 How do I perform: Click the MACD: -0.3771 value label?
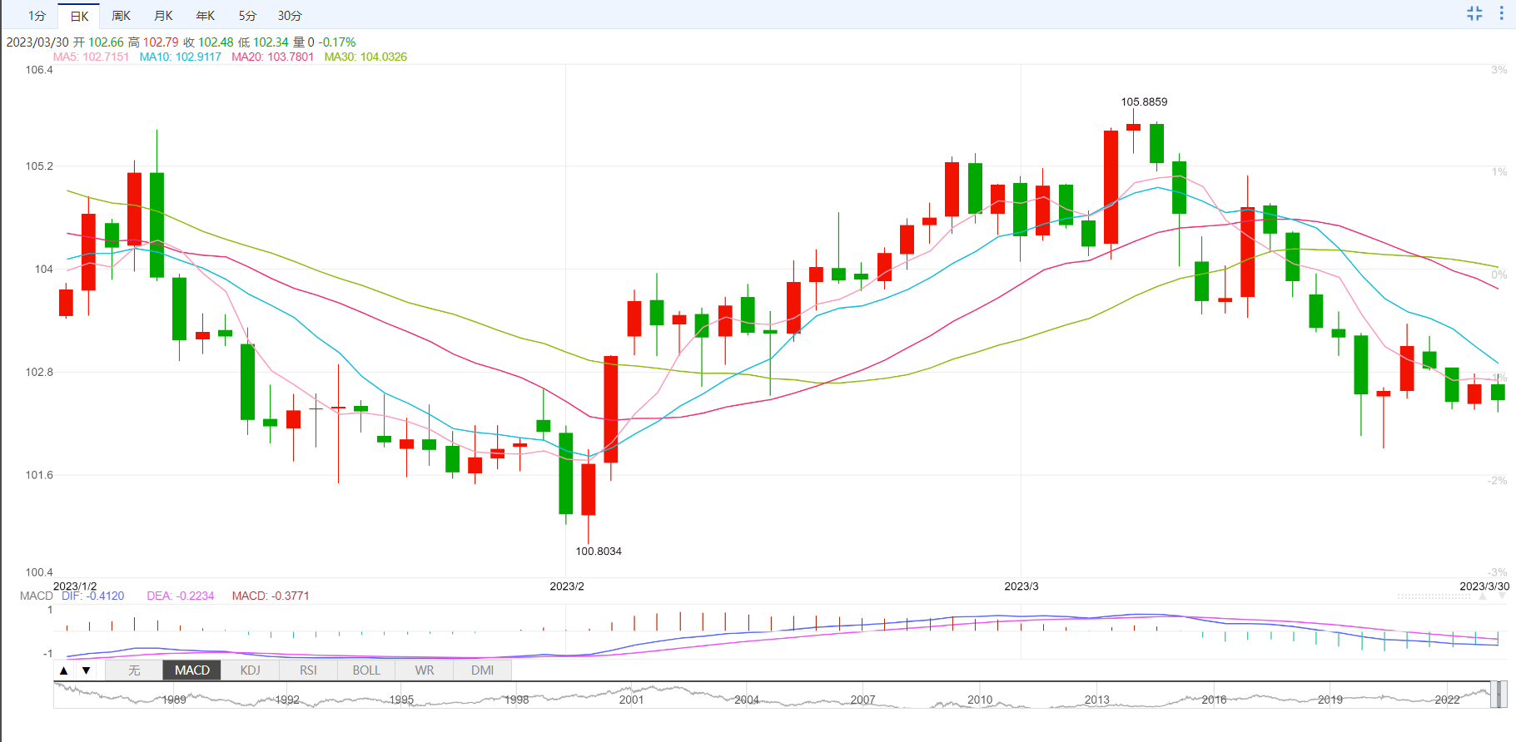[x=271, y=596]
